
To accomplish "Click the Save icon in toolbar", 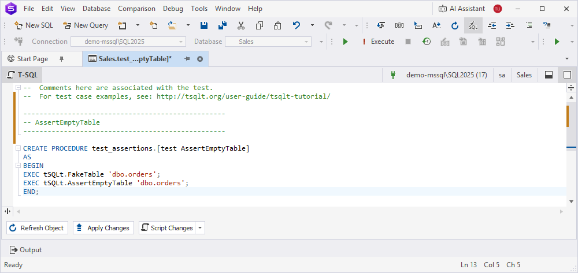I will 204,25.
